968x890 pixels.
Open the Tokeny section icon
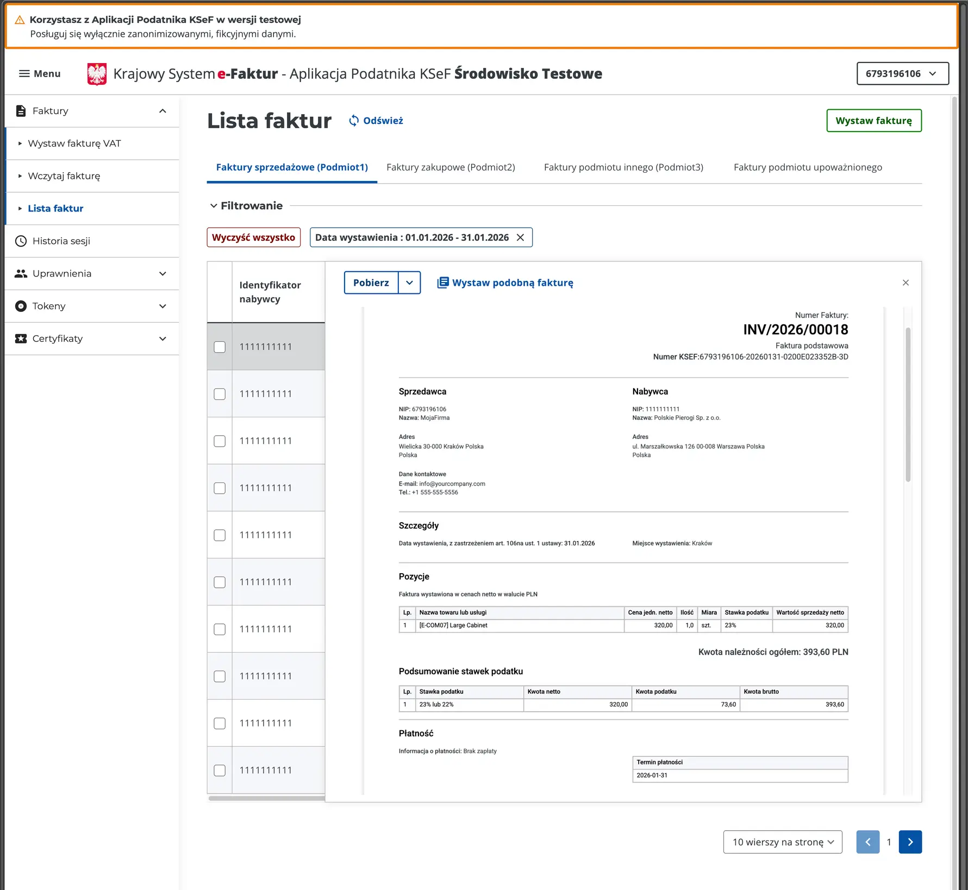tap(21, 306)
